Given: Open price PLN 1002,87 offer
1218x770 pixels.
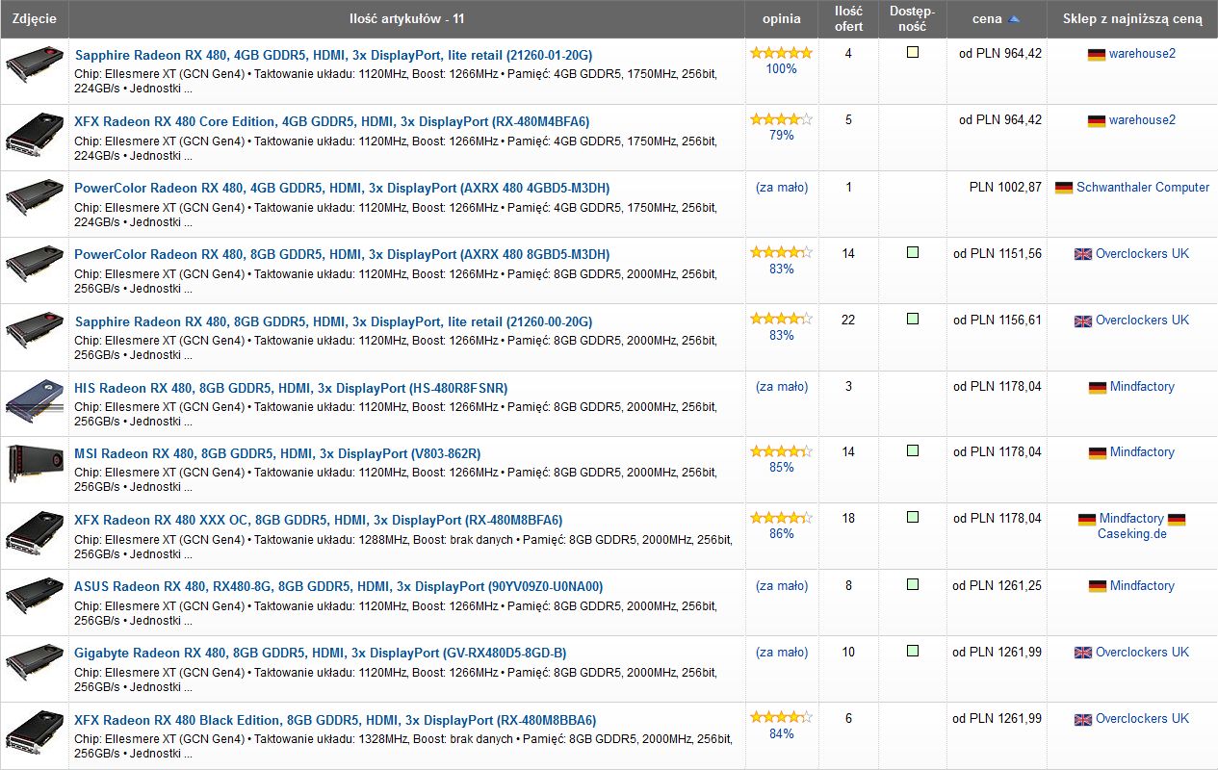Looking at the screenshot, I should pos(1005,188).
